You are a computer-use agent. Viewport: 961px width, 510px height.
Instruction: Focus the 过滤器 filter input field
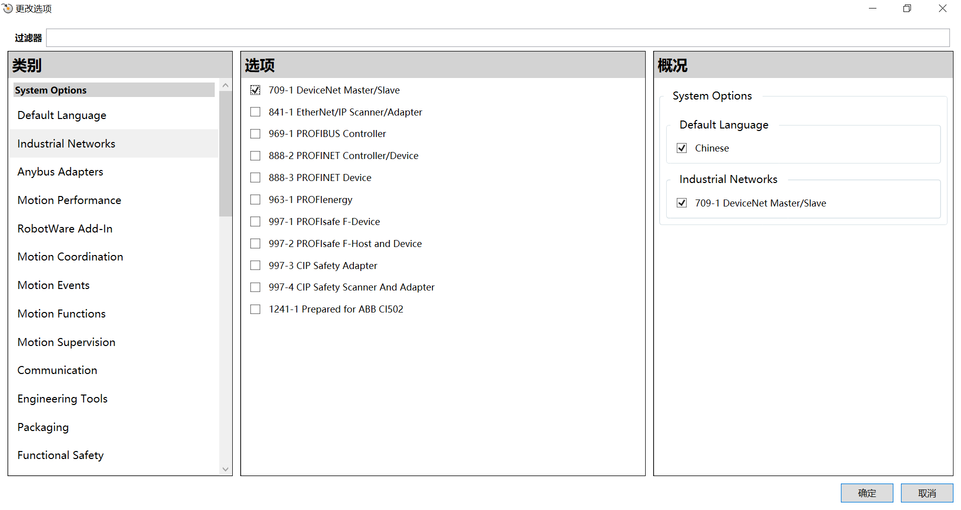point(498,38)
